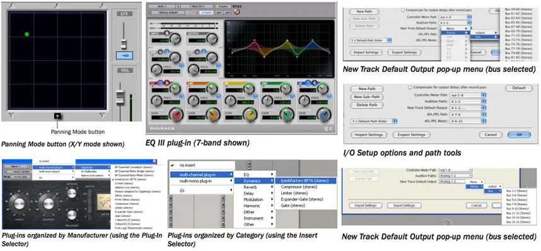Select the blue HF node on EQ graph
This screenshot has width=541, height=251.
click(313, 40)
